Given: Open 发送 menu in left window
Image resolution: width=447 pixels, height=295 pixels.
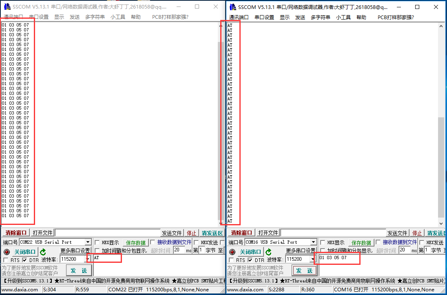Looking at the screenshot, I should [x=74, y=17].
